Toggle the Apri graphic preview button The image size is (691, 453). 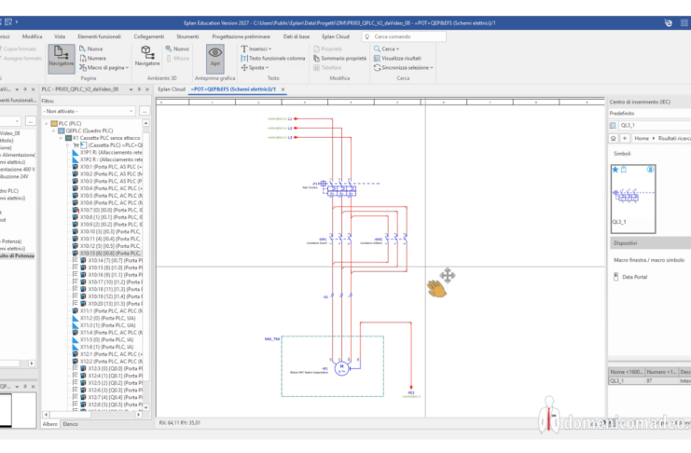215,58
